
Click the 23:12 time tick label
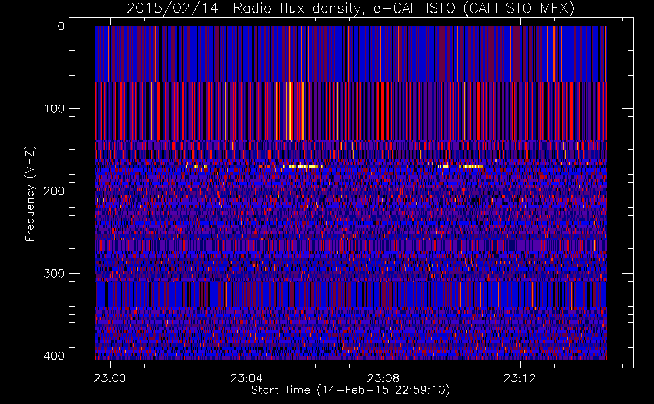520,378
